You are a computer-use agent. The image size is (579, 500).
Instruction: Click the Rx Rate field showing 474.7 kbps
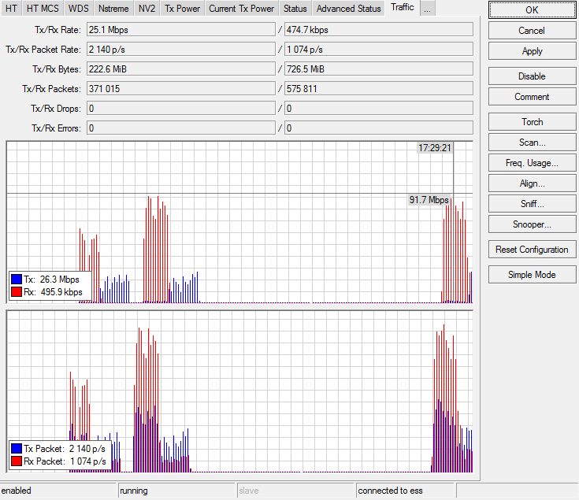379,30
